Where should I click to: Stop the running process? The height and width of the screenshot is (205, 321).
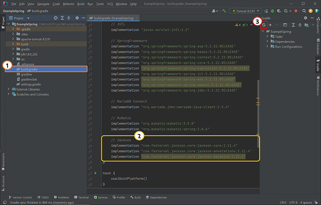tap(296, 11)
